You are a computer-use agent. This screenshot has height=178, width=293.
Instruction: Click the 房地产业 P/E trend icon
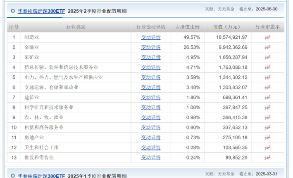pos(267,137)
